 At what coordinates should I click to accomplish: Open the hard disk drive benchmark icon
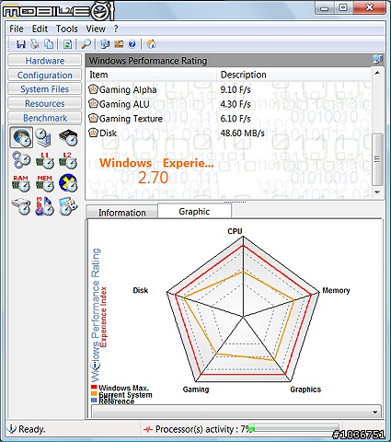pos(21,206)
